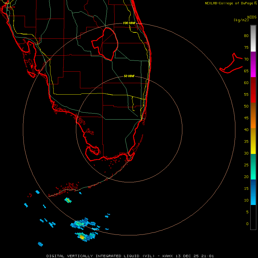Click the Digital Vertically Integrated Liquid caption
Screen dimensions: 258x258
[x=130, y=256]
